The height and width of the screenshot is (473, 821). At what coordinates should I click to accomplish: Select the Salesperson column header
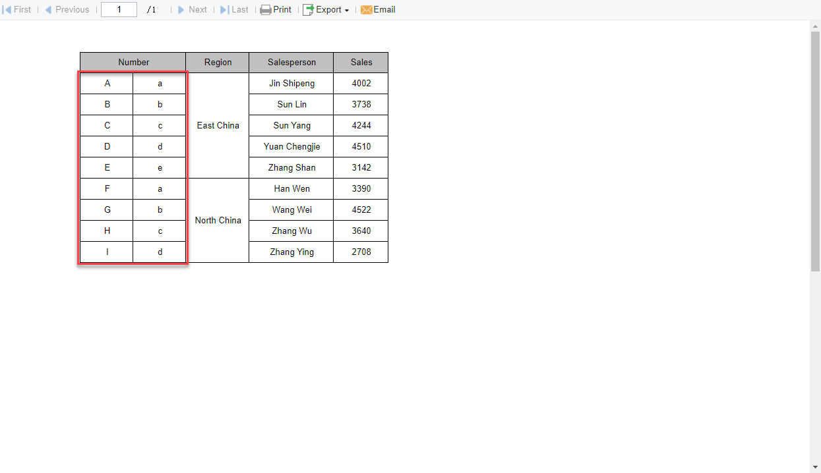291,63
